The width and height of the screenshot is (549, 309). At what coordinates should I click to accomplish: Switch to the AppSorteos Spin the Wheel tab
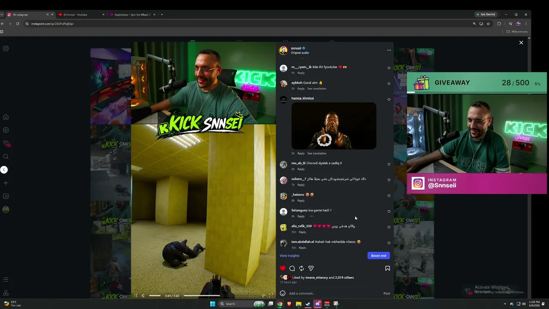[132, 15]
